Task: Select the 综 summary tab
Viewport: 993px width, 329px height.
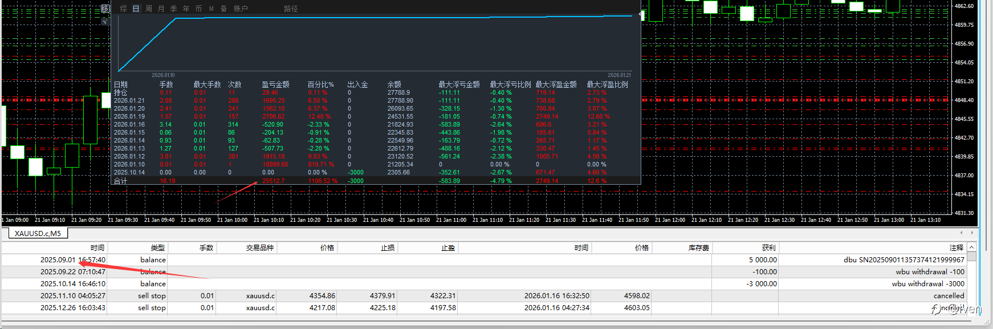Action: 123,9
